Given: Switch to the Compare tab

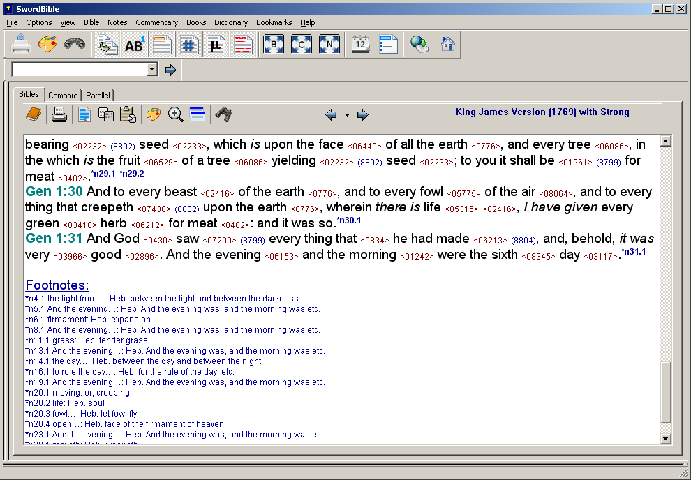Looking at the screenshot, I should pyautogui.click(x=63, y=95).
